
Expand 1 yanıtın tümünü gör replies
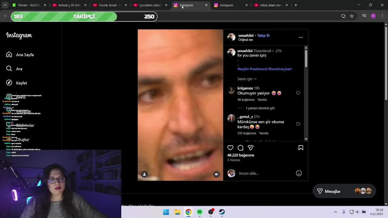[x=260, y=108]
